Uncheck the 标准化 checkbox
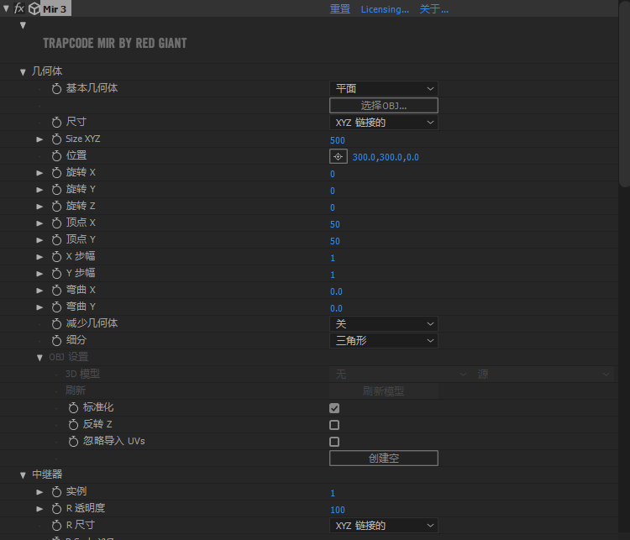Screen dimensions: 630x540 click(x=334, y=408)
